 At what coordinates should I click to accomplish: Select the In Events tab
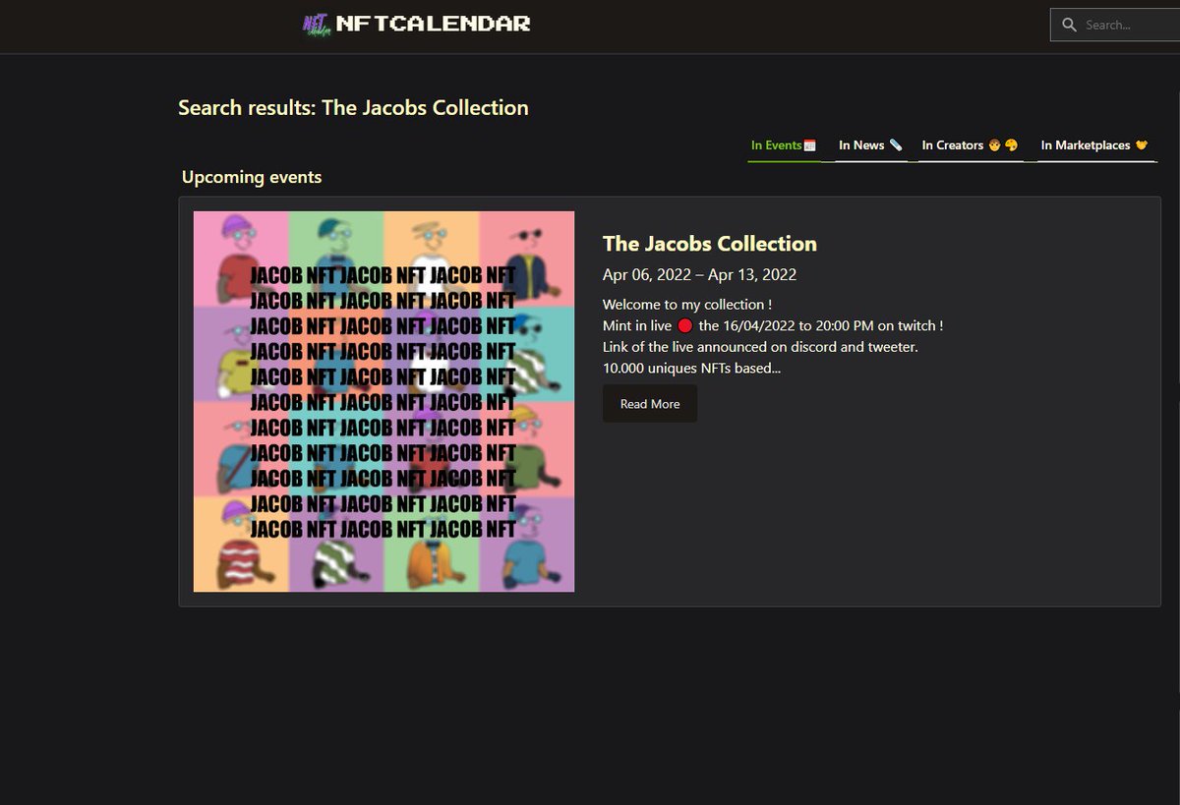pyautogui.click(x=784, y=145)
